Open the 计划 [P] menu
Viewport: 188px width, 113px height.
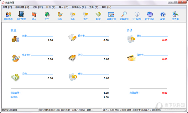pyautogui.click(x=51, y=7)
